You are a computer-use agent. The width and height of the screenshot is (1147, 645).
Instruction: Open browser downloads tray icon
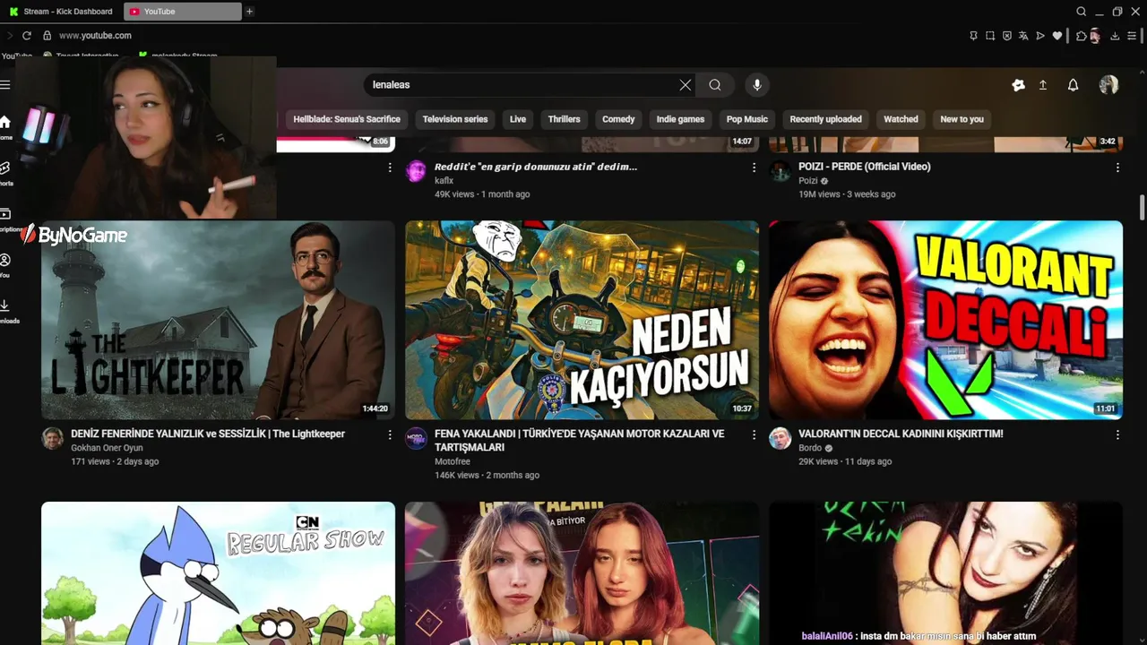pyautogui.click(x=1115, y=36)
